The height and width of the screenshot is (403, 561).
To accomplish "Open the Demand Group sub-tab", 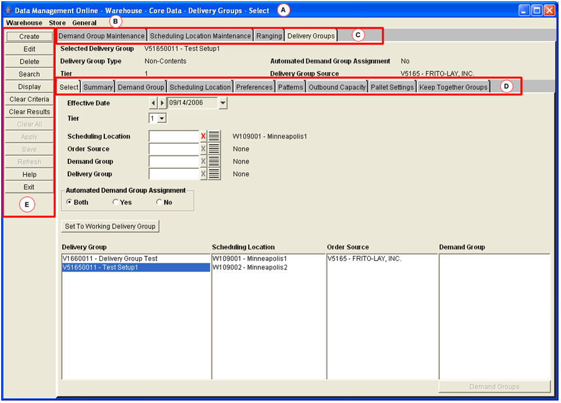I will point(141,87).
